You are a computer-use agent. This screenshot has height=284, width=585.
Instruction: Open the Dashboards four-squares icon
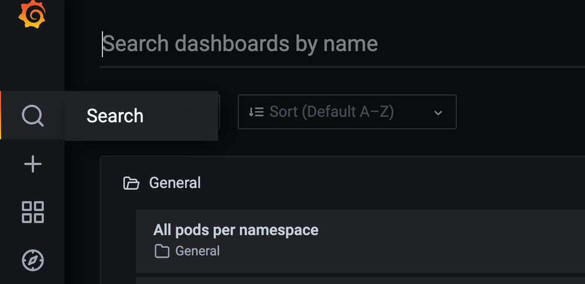32,212
